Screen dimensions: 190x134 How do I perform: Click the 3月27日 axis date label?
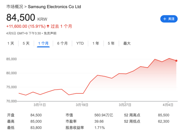125,105
